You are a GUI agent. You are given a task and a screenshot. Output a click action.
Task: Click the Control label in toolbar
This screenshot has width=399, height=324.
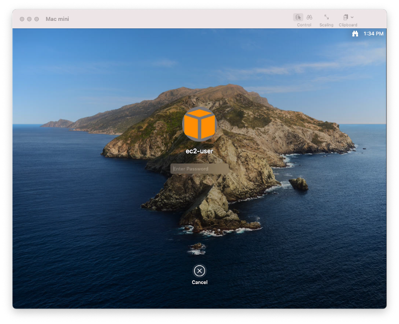pos(304,24)
